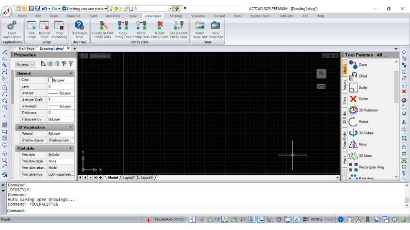Select the 3D Rotate tool
Screen dimensions: 410x230
tap(361, 133)
